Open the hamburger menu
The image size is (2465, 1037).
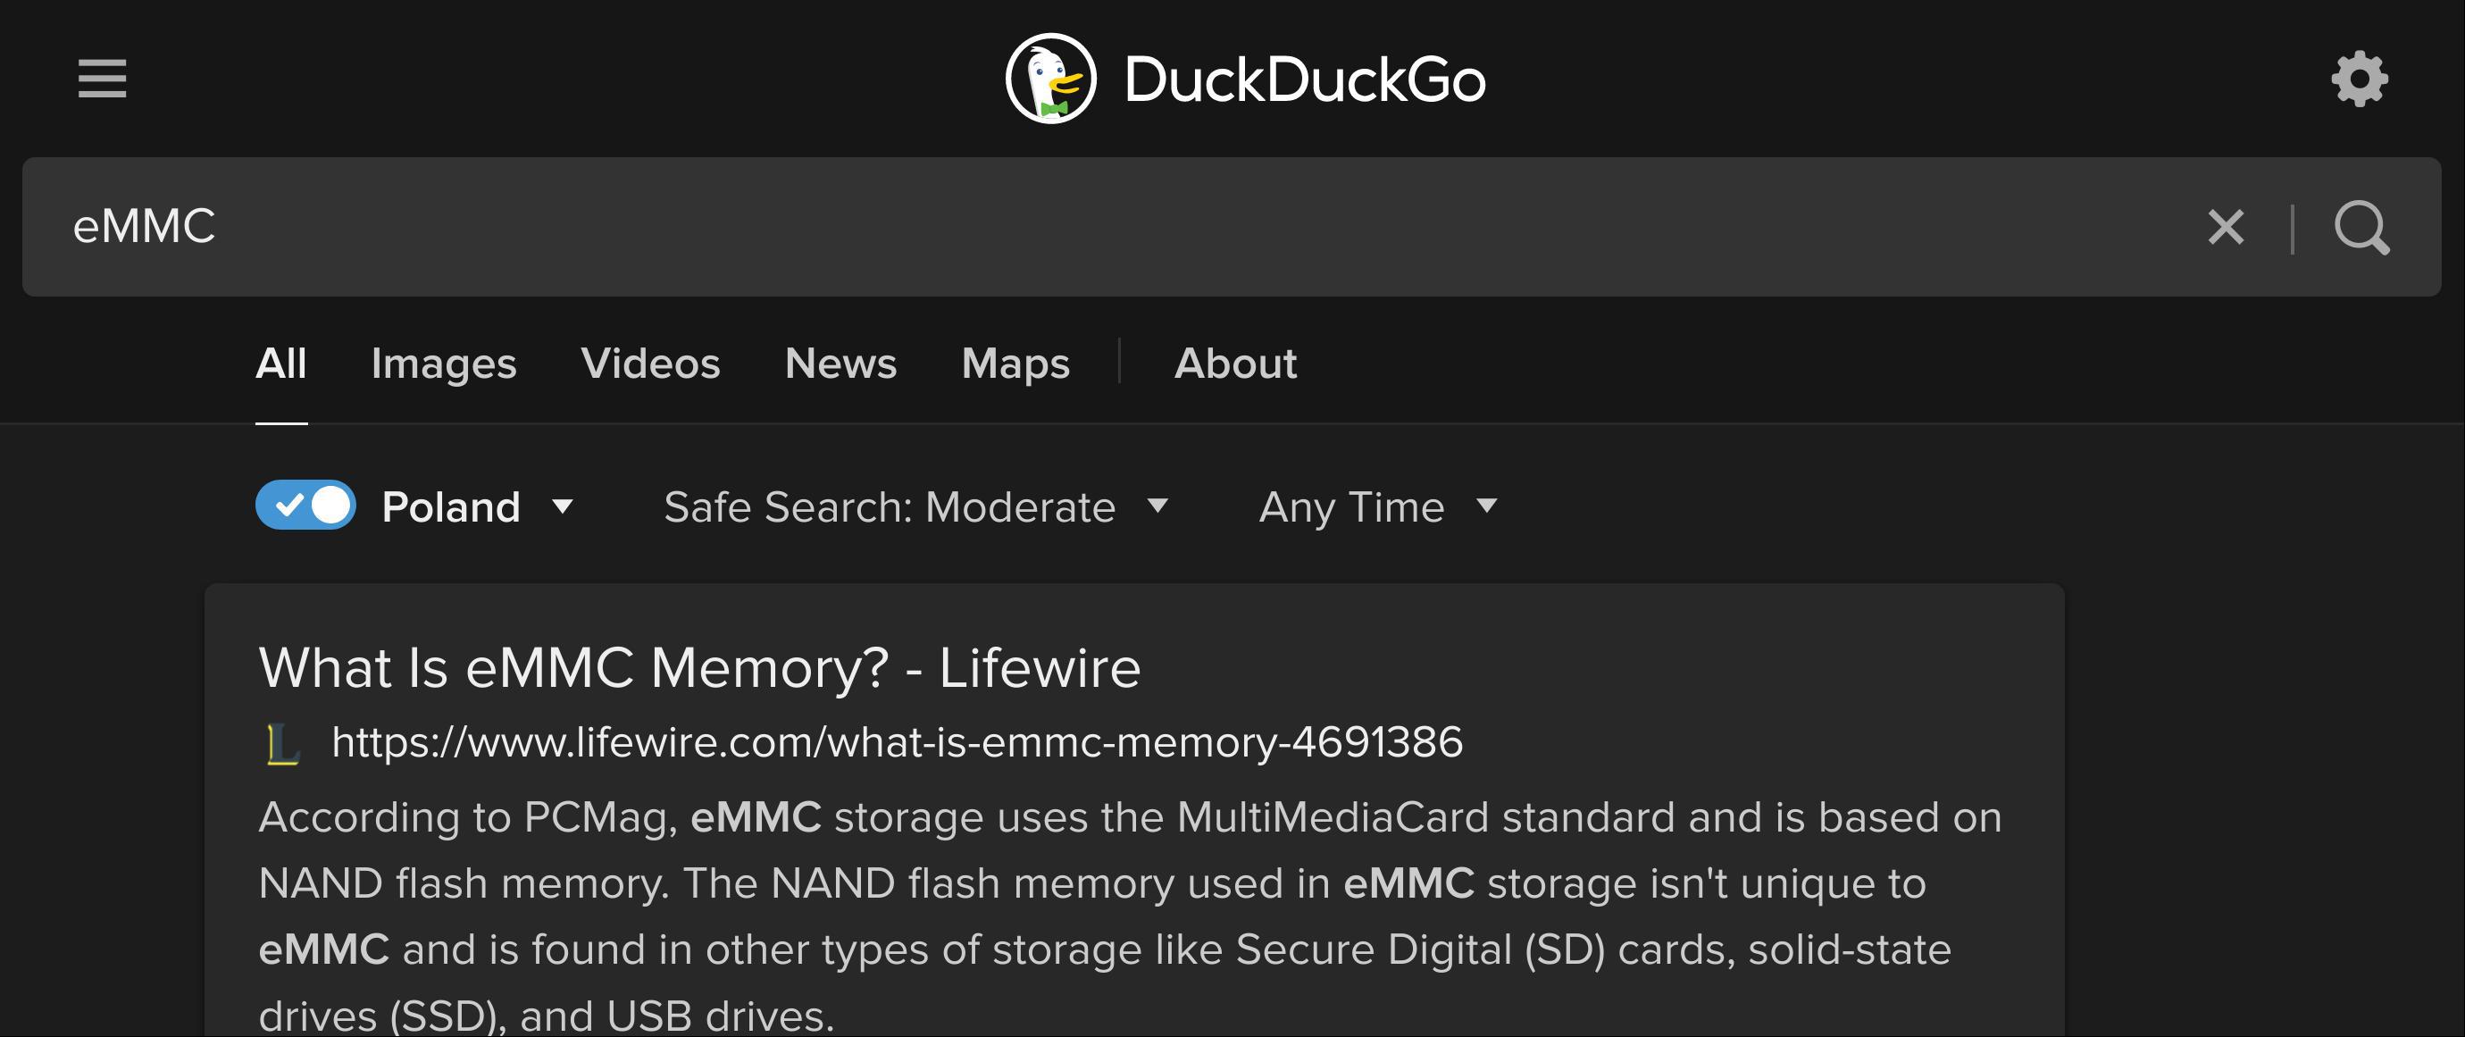pyautogui.click(x=103, y=80)
